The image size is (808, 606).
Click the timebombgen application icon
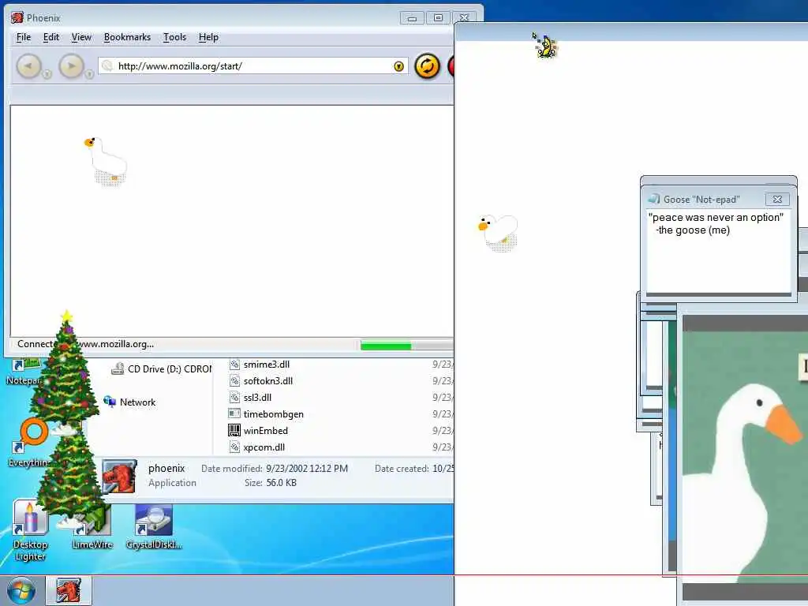coord(234,413)
